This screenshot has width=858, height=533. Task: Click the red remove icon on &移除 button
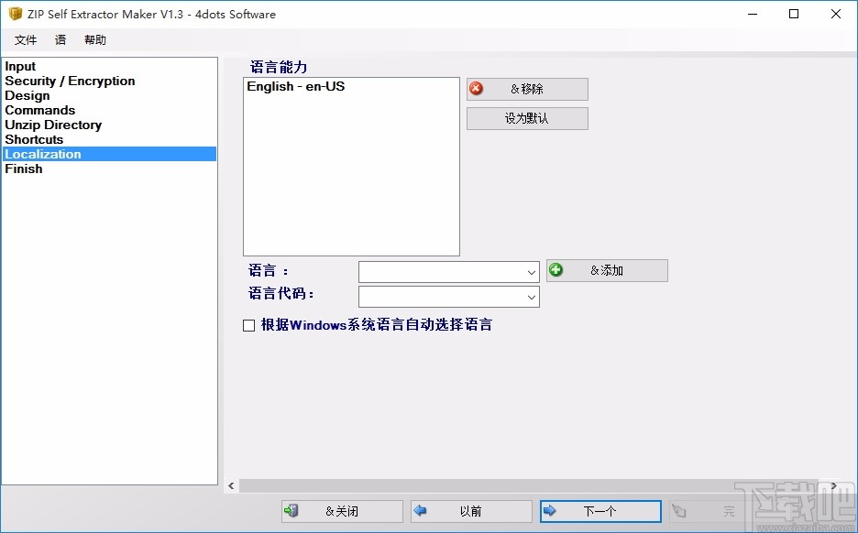[x=479, y=89]
